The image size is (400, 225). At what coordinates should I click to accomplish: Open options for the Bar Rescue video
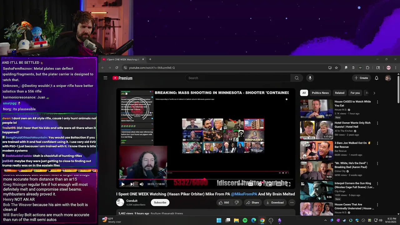[x=377, y=143]
